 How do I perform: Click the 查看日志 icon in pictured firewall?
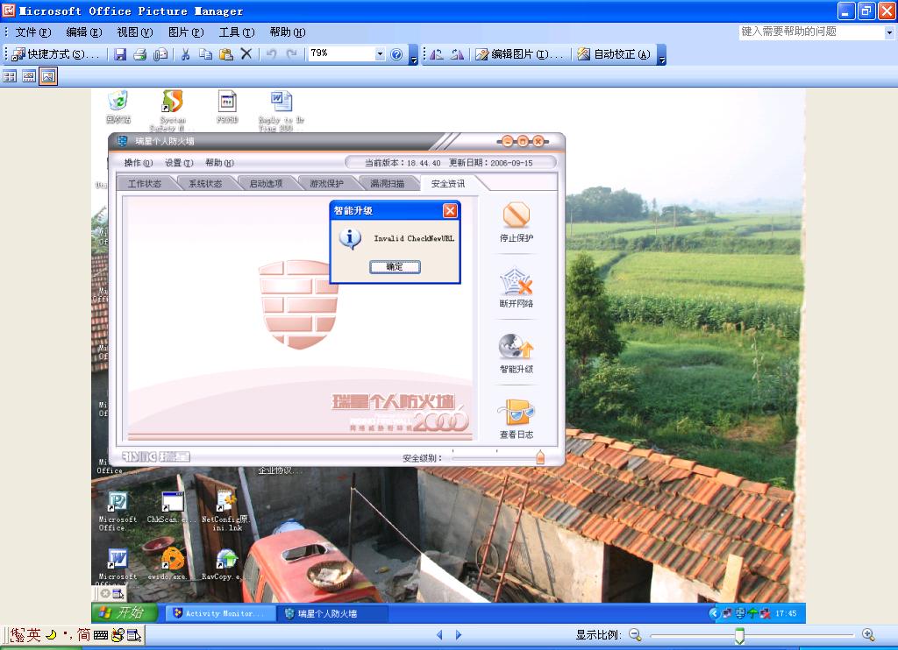click(x=516, y=419)
